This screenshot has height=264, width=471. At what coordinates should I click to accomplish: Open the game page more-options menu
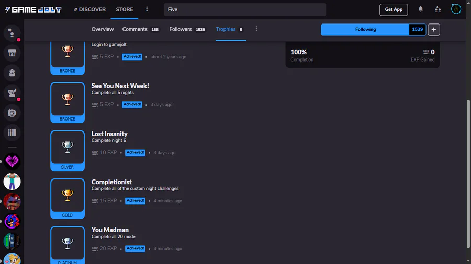click(x=256, y=29)
